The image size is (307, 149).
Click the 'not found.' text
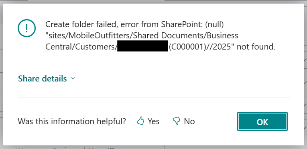click(x=256, y=47)
